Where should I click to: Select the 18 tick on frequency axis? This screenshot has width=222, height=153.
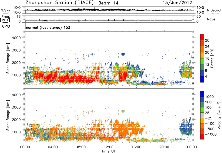[19, 17]
